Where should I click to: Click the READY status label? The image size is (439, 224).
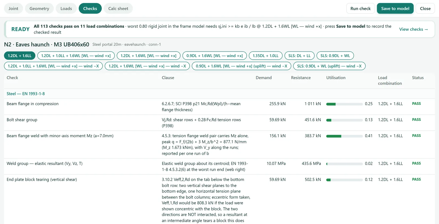point(20,29)
